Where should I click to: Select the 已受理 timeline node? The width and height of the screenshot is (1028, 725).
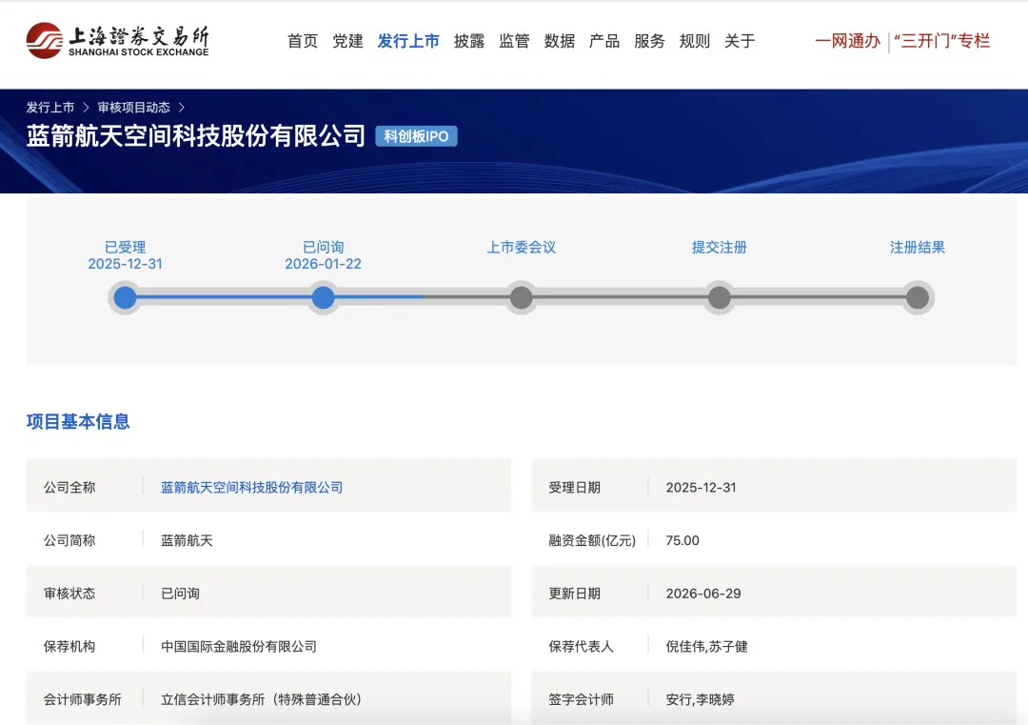[x=126, y=297]
